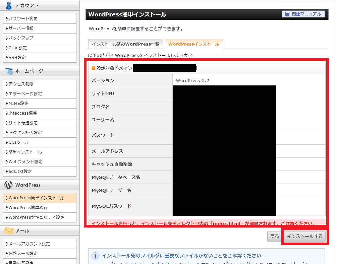
Task: Switch to インストール済みWordPress一覧 tab
Action: (125, 44)
